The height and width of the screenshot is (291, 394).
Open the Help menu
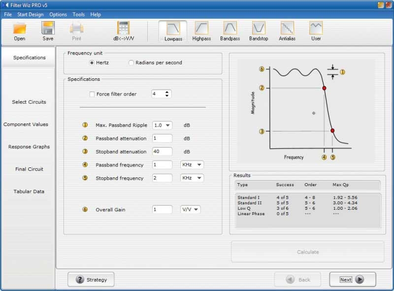[96, 15]
